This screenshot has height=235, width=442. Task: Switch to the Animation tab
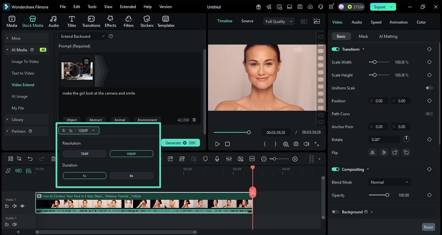click(x=398, y=22)
